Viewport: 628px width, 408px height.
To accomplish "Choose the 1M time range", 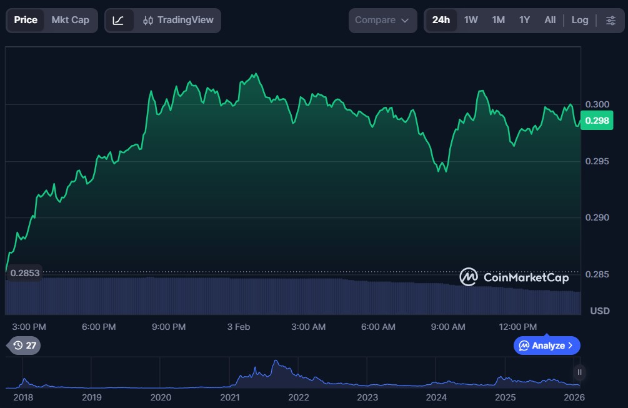I will [x=498, y=20].
